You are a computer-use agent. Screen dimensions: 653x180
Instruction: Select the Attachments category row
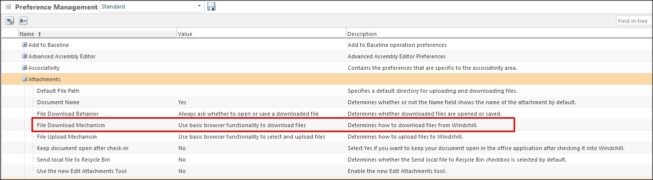pyautogui.click(x=326, y=79)
